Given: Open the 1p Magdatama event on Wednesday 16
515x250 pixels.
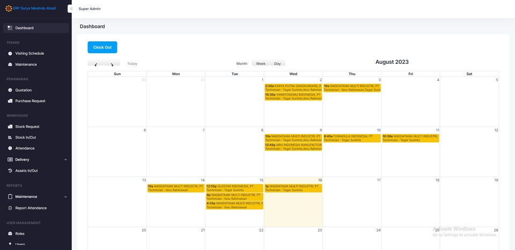Looking at the screenshot, I should [293, 188].
